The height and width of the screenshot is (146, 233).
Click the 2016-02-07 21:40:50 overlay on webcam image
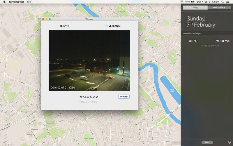click(x=63, y=88)
